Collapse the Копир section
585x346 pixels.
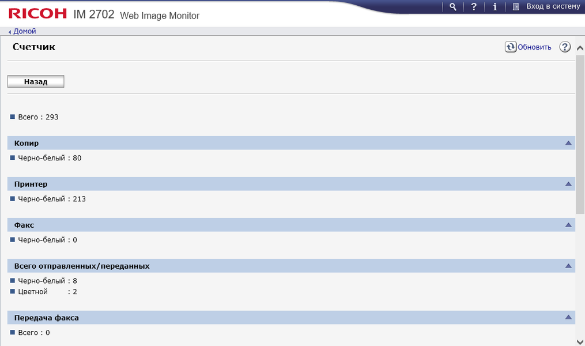pyautogui.click(x=568, y=143)
